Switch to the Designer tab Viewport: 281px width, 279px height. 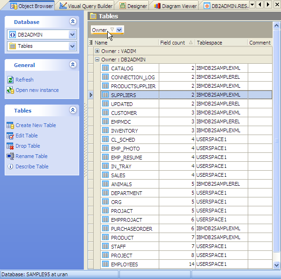(133, 6)
